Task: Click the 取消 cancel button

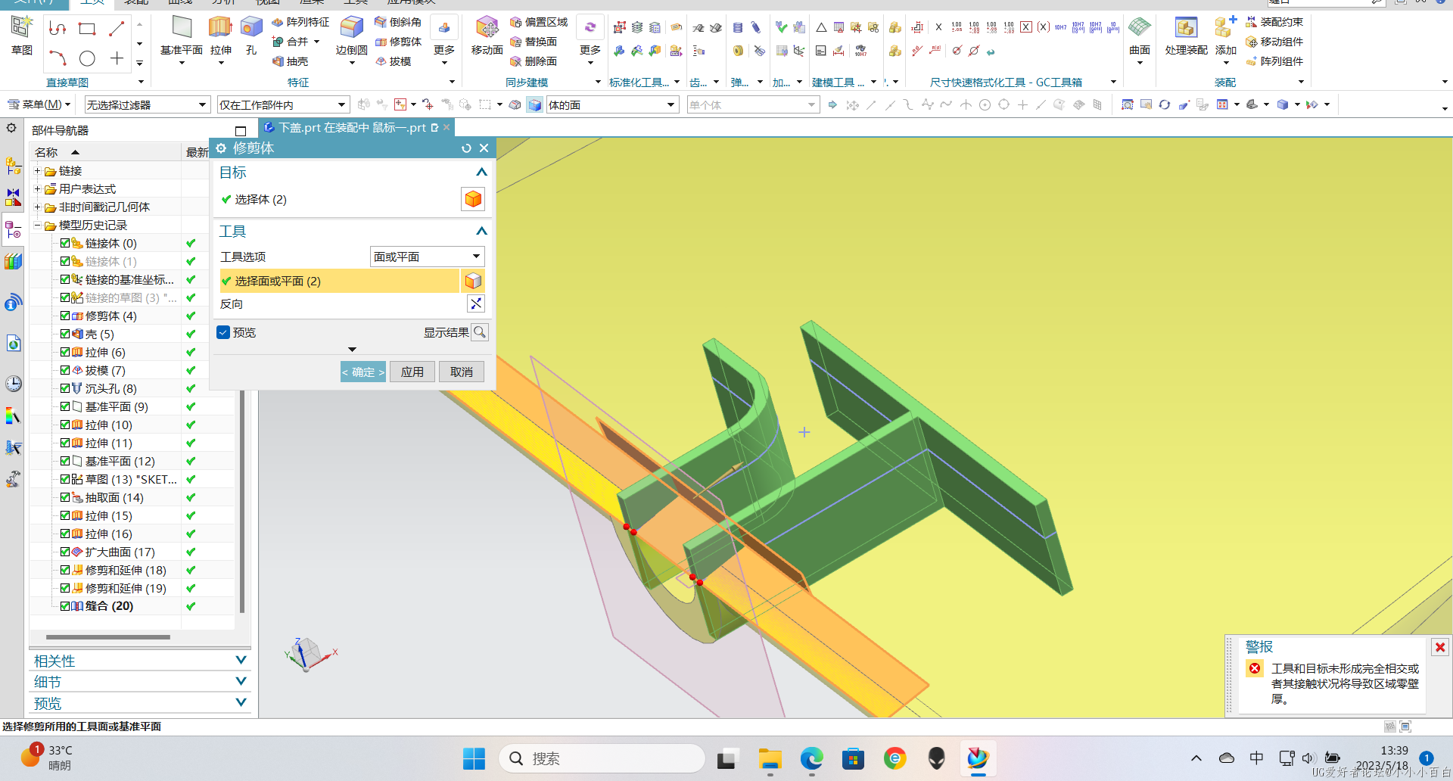Action: point(462,372)
